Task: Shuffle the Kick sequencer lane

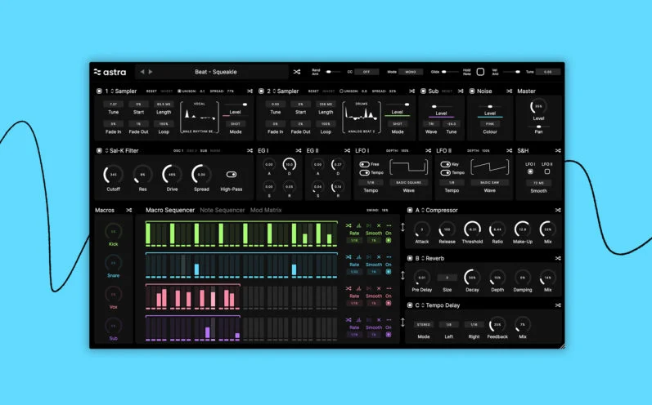Action: [x=348, y=225]
